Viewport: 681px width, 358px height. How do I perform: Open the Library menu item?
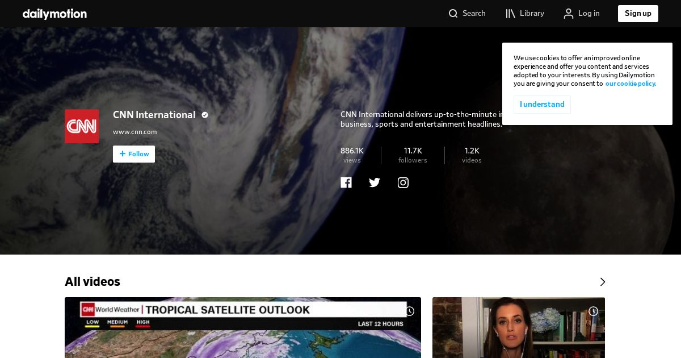(525, 14)
